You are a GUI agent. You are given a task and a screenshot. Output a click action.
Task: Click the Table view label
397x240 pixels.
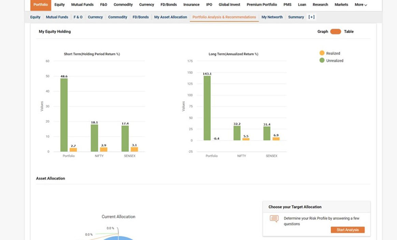coord(349,32)
